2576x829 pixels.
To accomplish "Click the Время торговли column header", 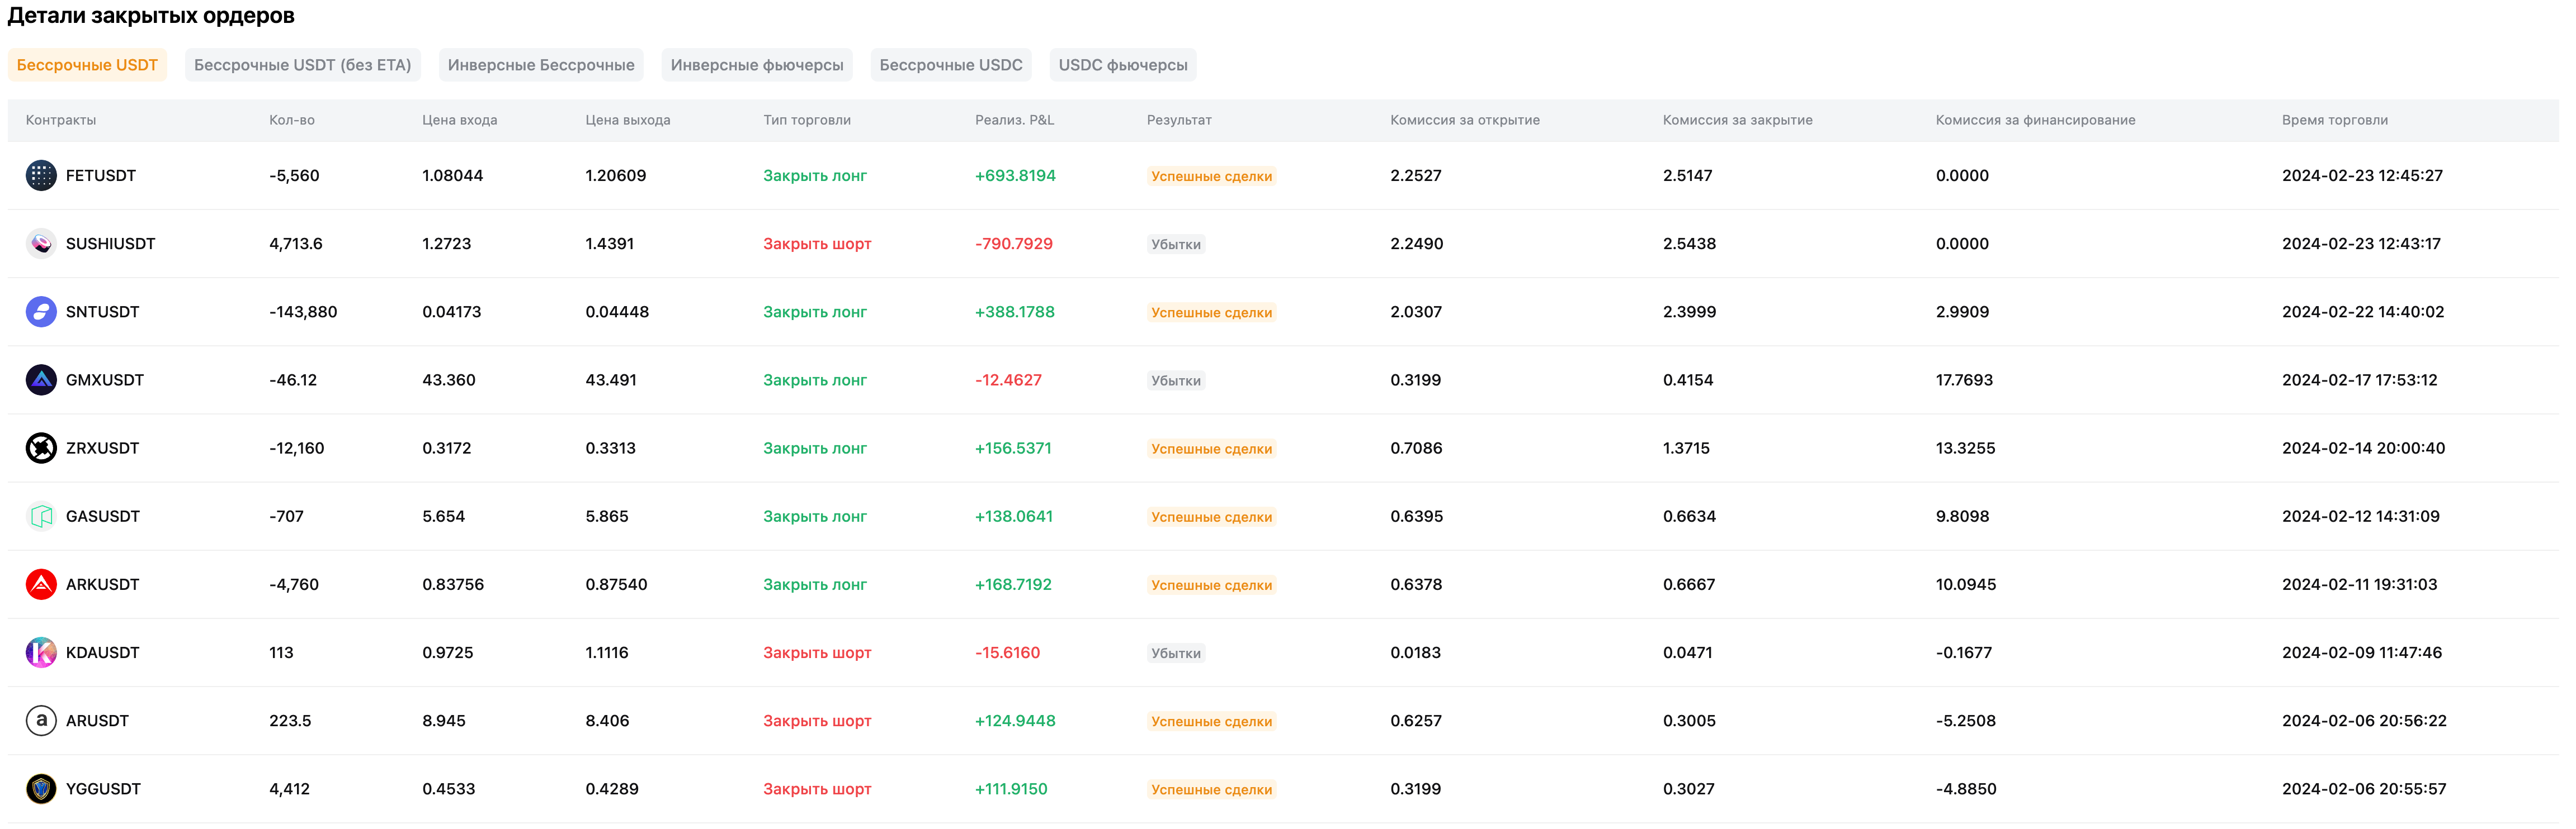I will pos(2334,120).
